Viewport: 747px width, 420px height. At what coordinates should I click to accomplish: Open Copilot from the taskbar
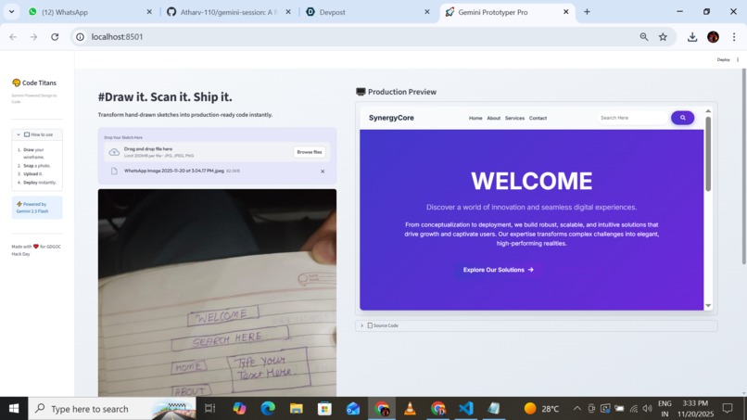coord(239,409)
